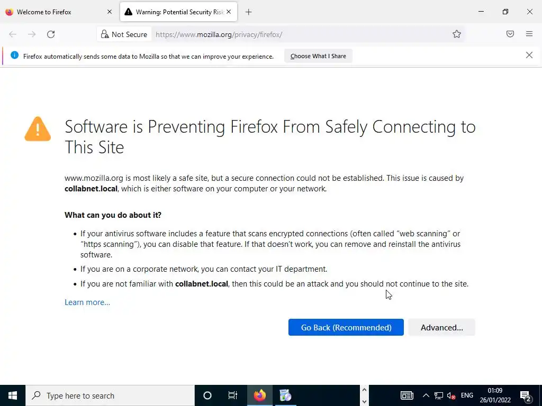Click Go Back (Recommended) button
This screenshot has width=542, height=406.
pos(346,327)
